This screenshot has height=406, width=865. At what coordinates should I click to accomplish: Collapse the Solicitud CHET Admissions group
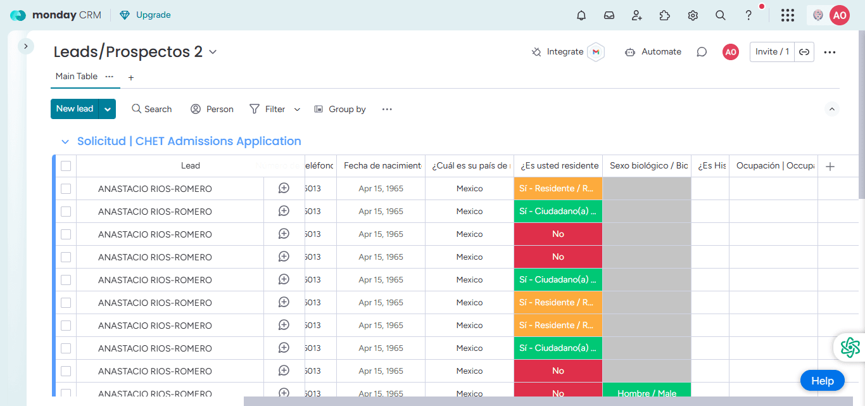coord(65,142)
